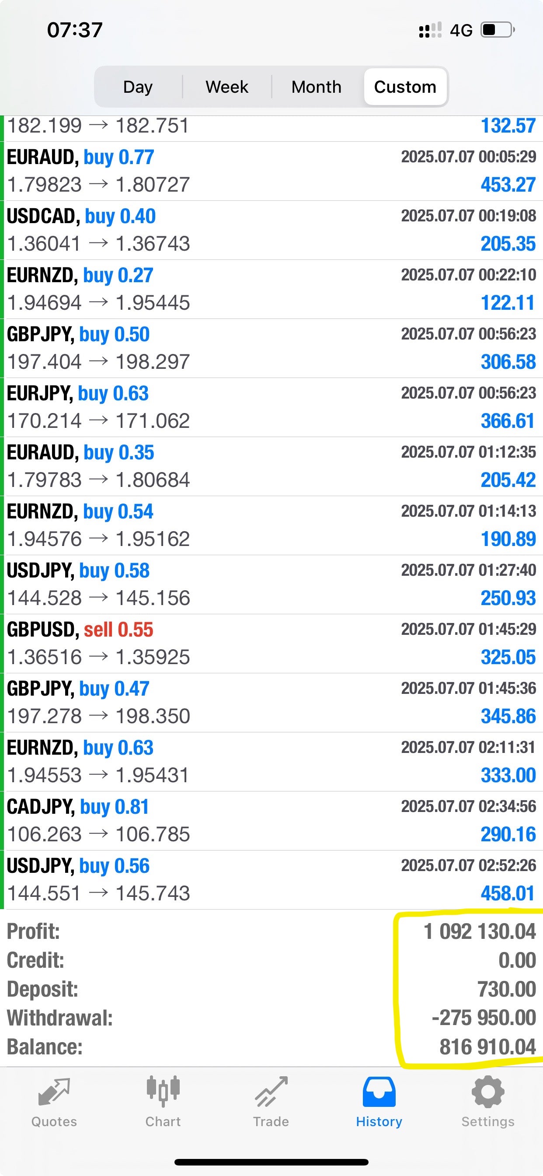
Task: Open the Chart candlestick icon
Action: pos(163,1092)
